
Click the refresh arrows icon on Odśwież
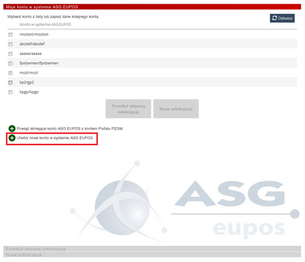pos(274,18)
